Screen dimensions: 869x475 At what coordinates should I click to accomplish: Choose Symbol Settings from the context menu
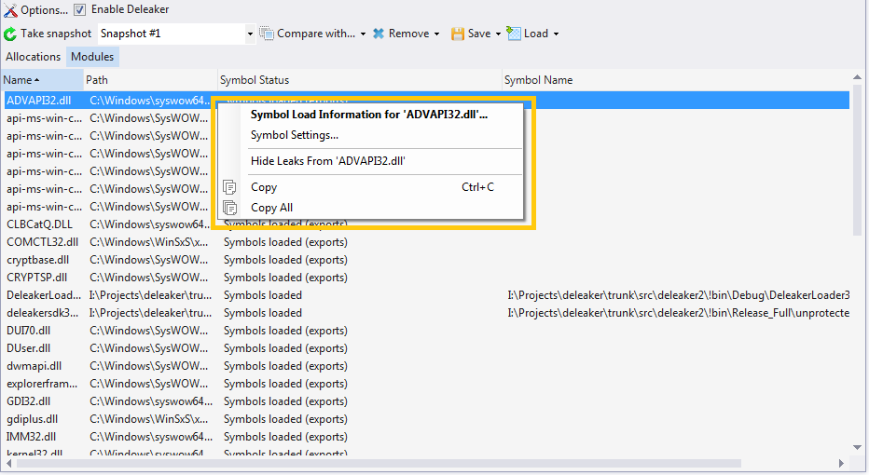369,135
